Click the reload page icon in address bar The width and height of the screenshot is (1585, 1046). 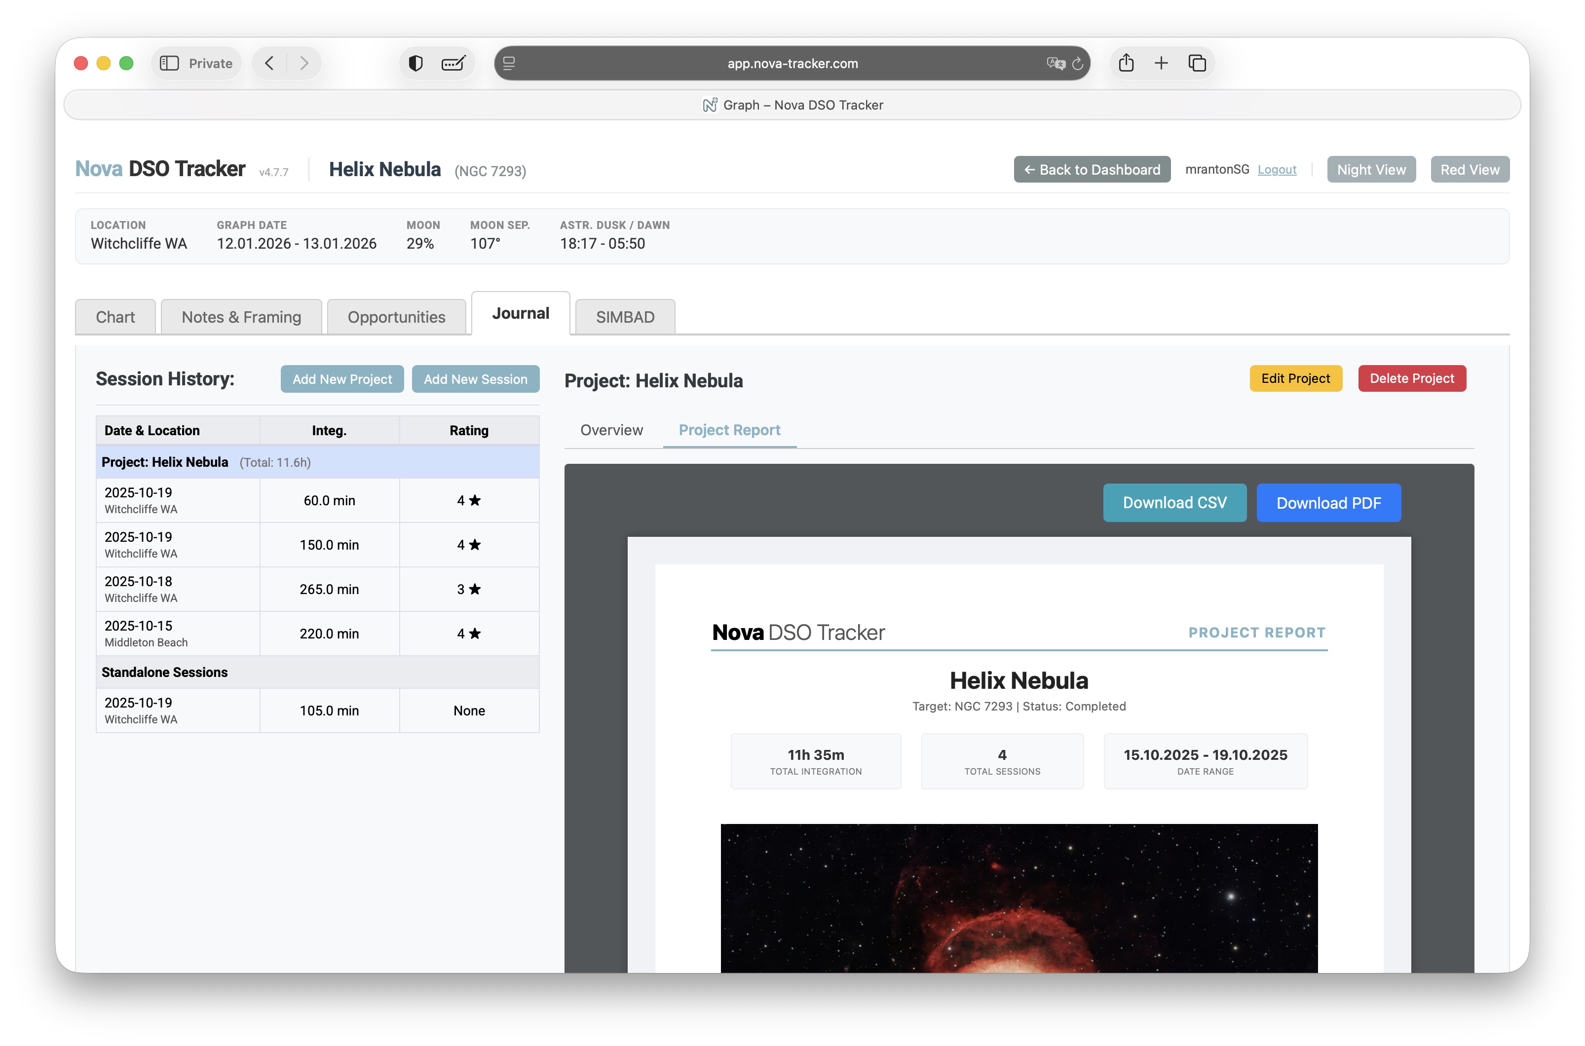point(1077,63)
